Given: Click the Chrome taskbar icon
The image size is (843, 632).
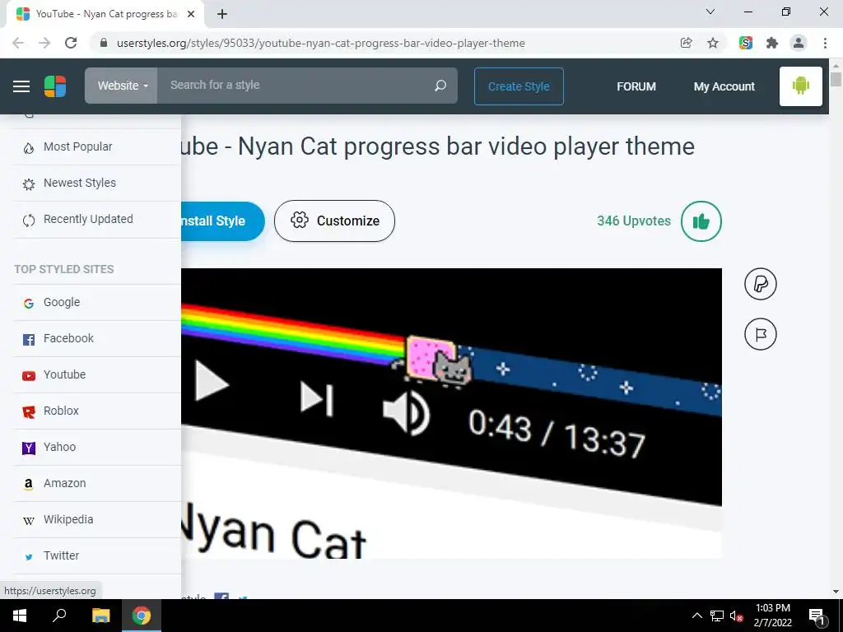Looking at the screenshot, I should coord(142,616).
